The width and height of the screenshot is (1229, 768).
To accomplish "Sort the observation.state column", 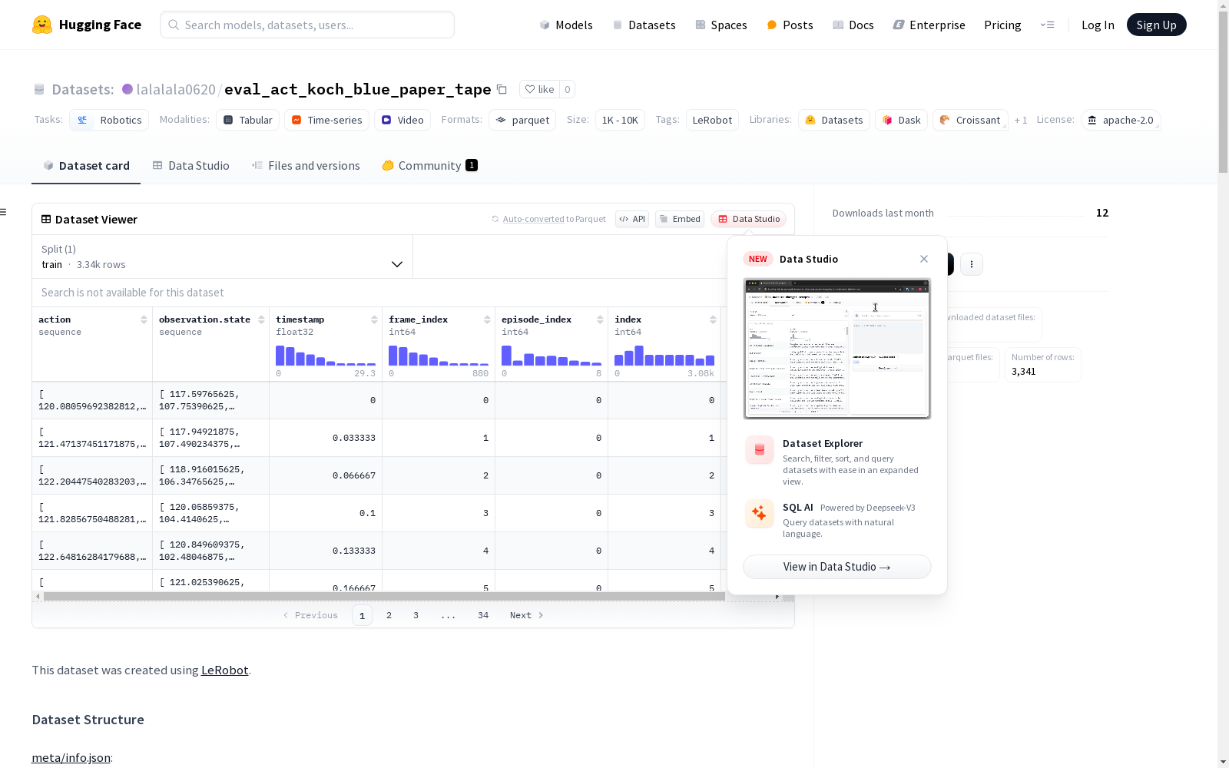I will (x=261, y=319).
